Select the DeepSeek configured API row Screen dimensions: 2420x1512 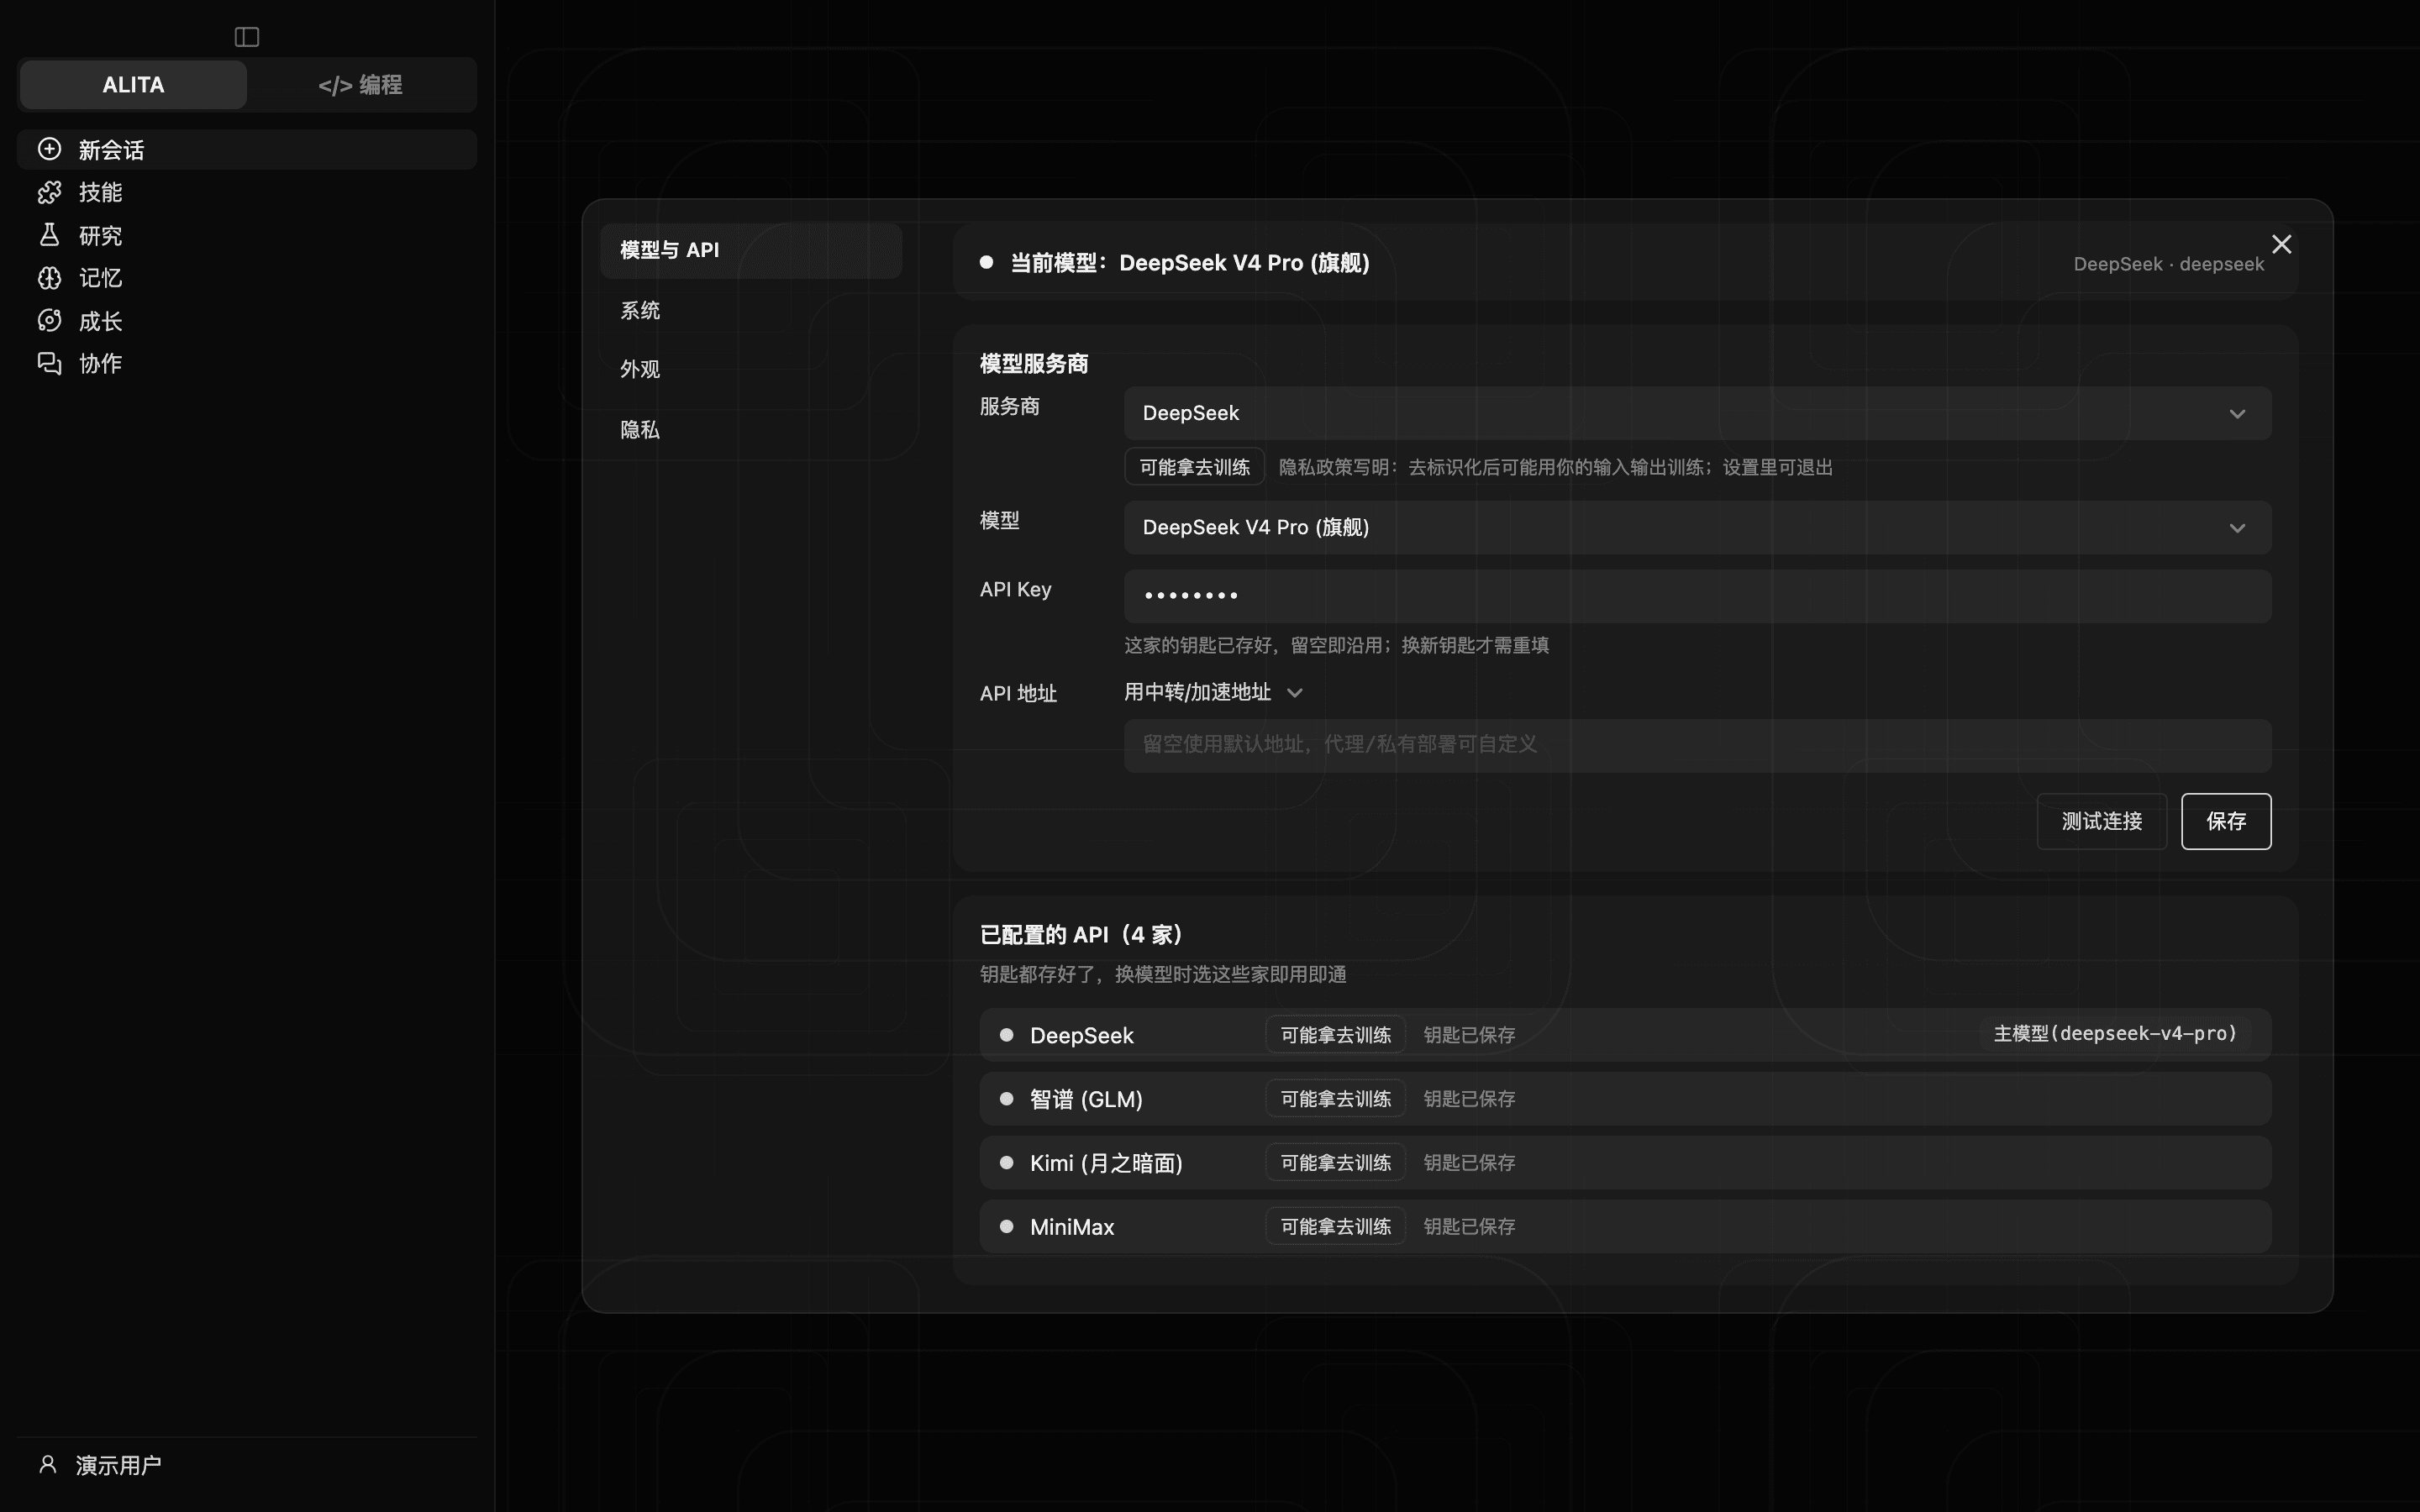(x=1625, y=1035)
